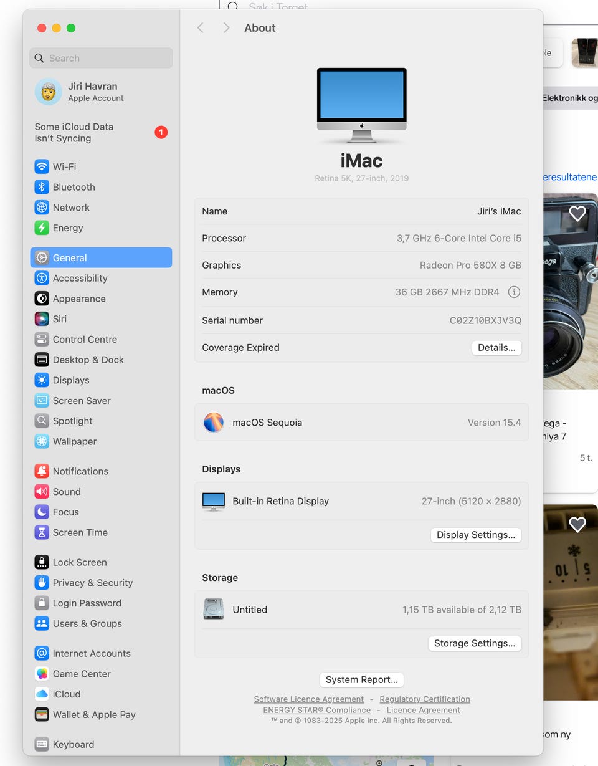The image size is (598, 766).
Task: Open Wallet & Apple Pay icon
Action: (x=42, y=714)
